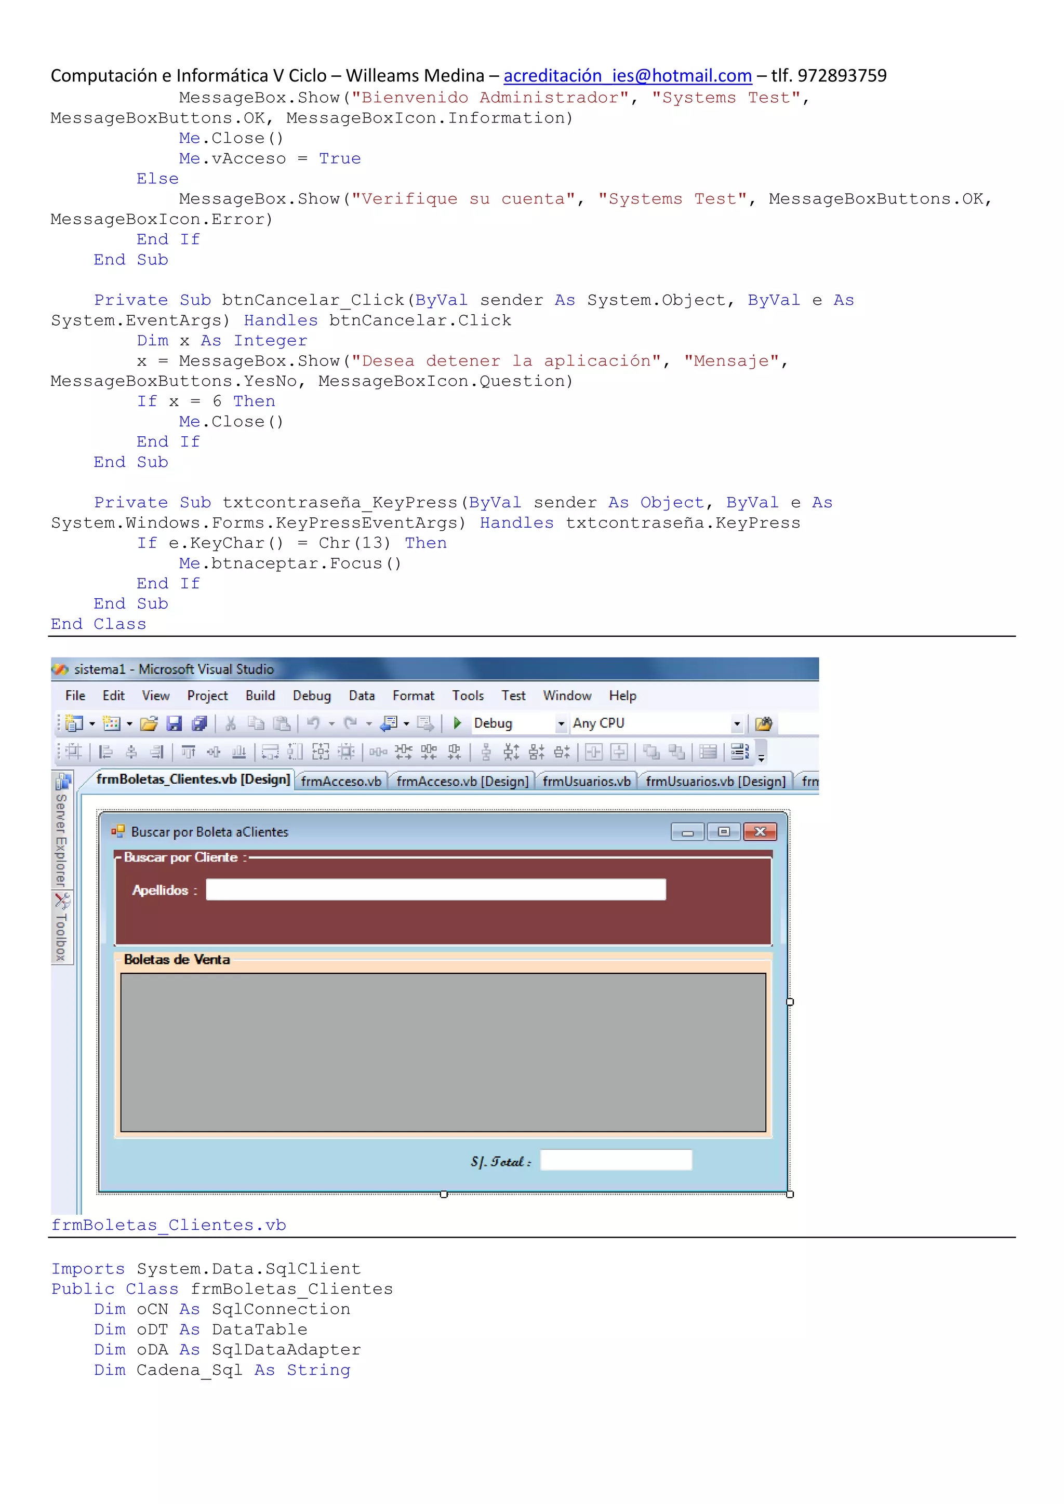
Task: Expand the Redo history dropdown arrow
Action: click(x=369, y=724)
